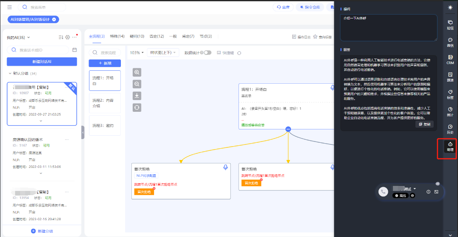The height and width of the screenshot is (237, 458).
Task: Toggle the 数据统计 switch
Action: pyautogui.click(x=207, y=53)
